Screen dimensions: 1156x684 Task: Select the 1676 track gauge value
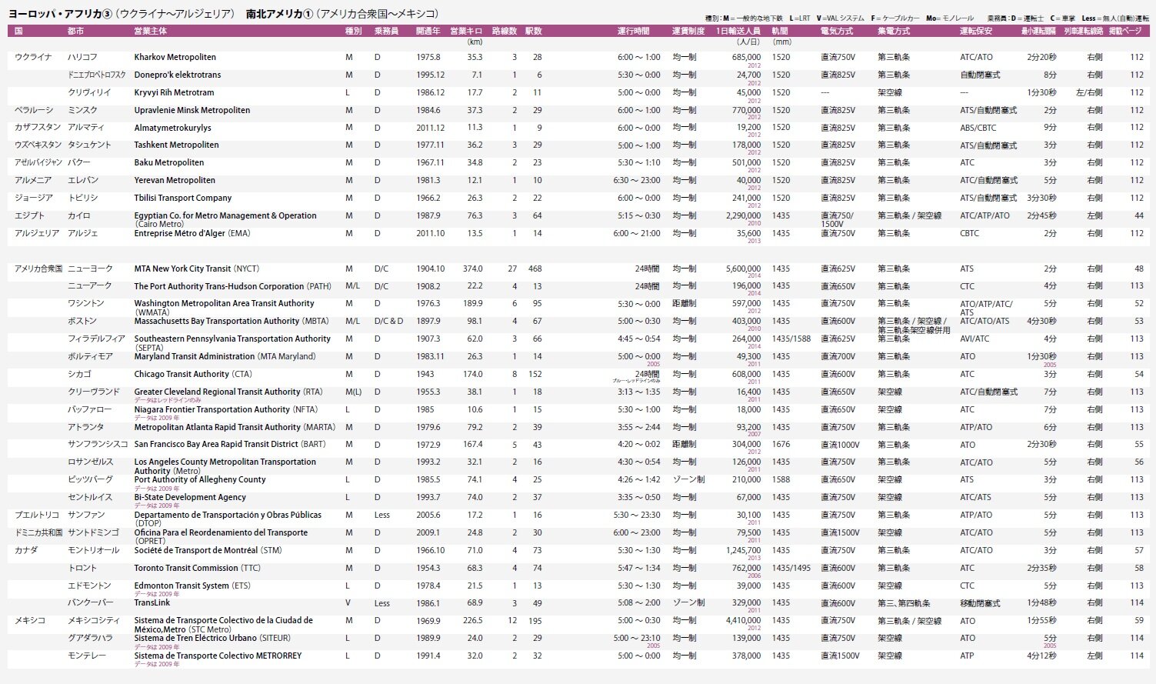point(781,444)
